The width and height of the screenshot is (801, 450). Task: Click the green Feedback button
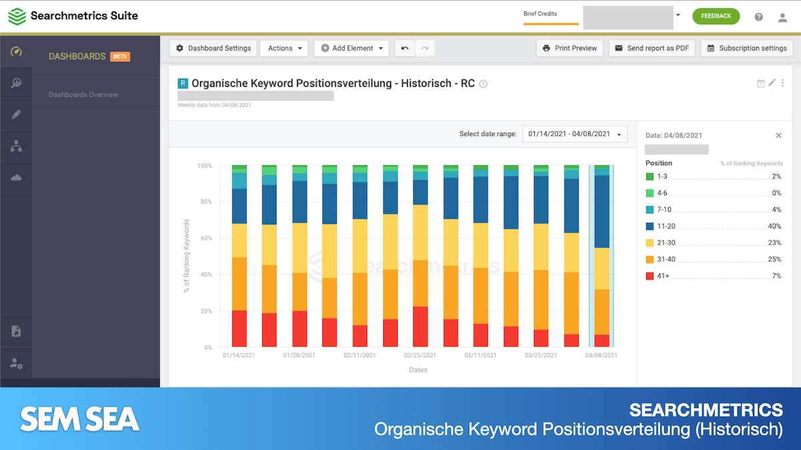(x=716, y=16)
